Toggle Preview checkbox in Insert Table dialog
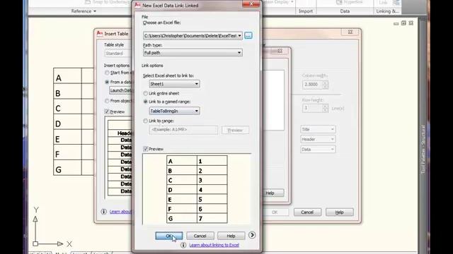The width and height of the screenshot is (453, 254). (x=107, y=111)
